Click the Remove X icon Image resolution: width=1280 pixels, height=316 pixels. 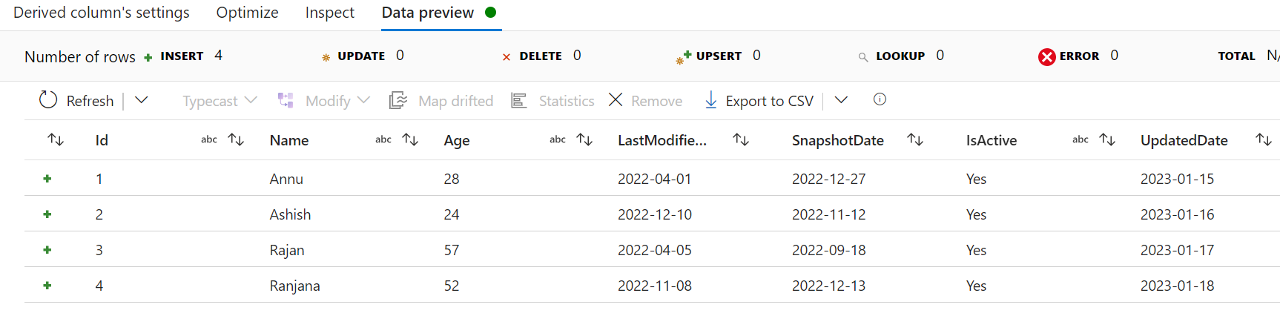pos(616,99)
